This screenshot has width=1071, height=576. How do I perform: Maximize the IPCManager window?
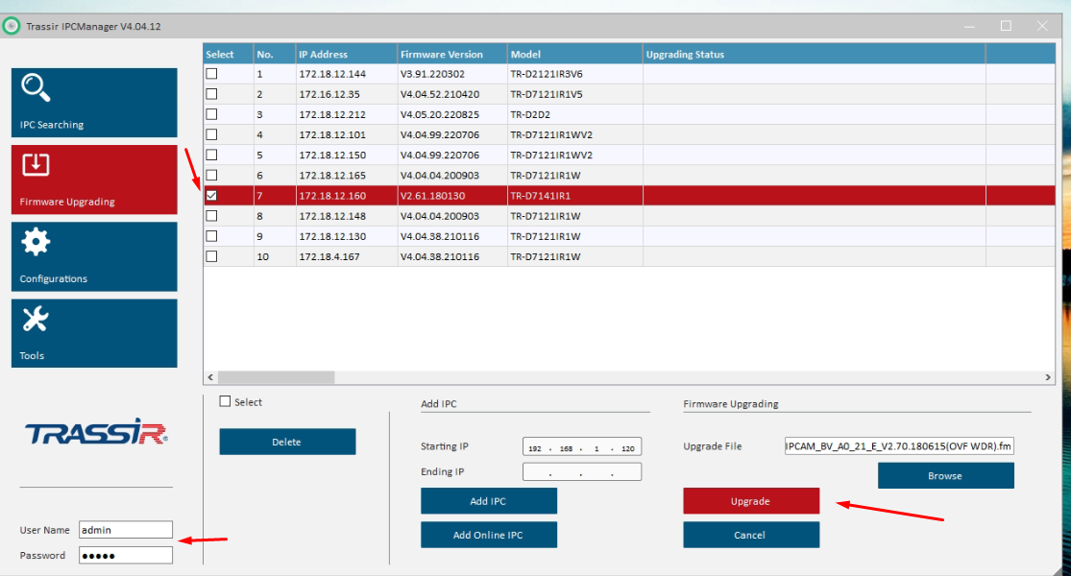click(x=1006, y=26)
